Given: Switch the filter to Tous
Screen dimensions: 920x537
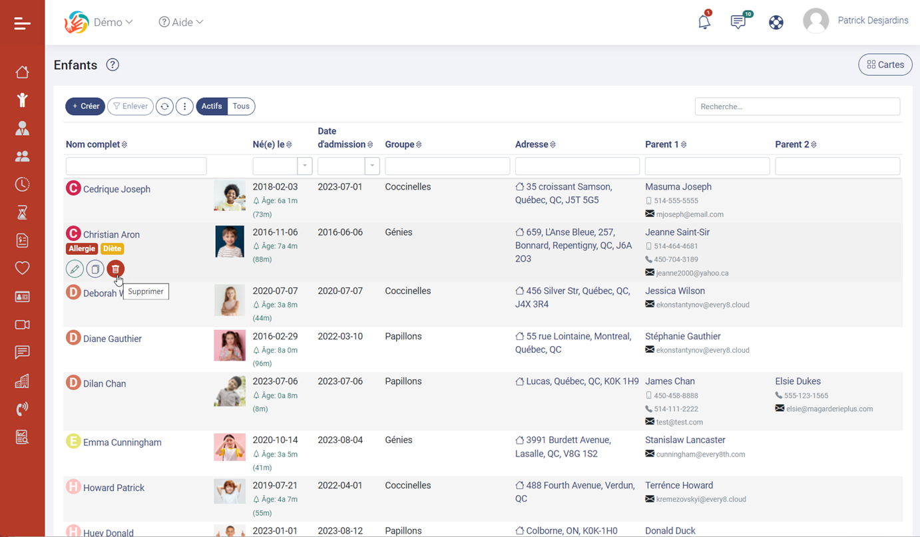Looking at the screenshot, I should (x=241, y=106).
